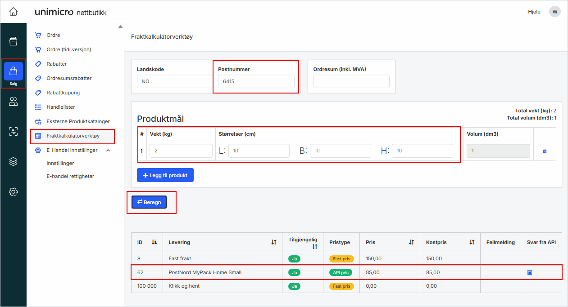Sort table by Levering column
The height and width of the screenshot is (307, 568).
coord(273,242)
